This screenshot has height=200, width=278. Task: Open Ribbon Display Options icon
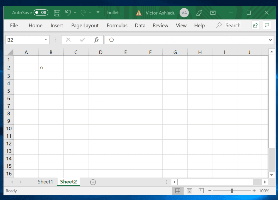click(x=213, y=13)
